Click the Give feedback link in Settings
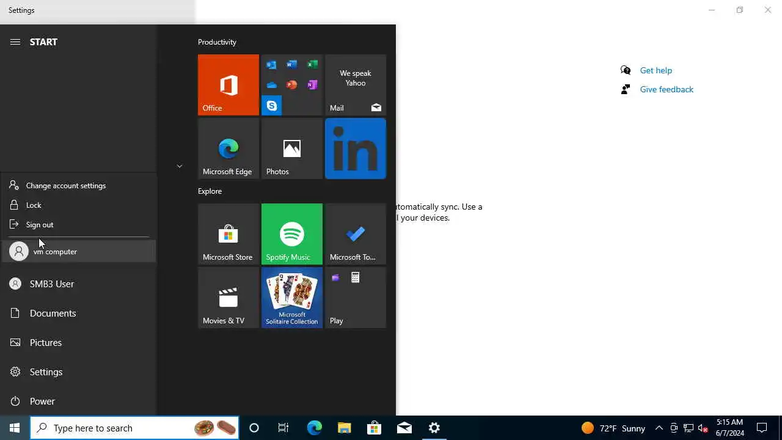Viewport: 782px width, 440px height. (667, 89)
